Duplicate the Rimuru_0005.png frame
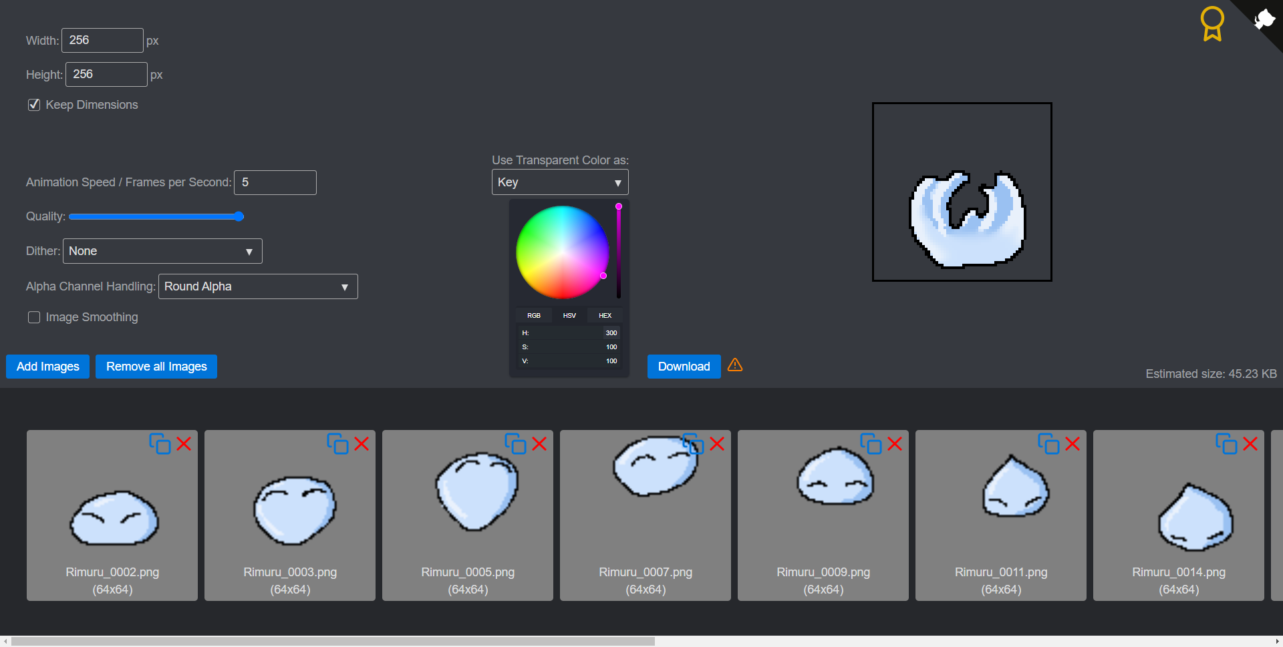The width and height of the screenshot is (1283, 647). click(515, 444)
